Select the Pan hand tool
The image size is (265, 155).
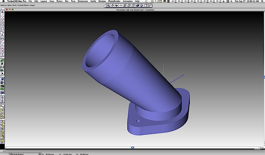(113, 5)
